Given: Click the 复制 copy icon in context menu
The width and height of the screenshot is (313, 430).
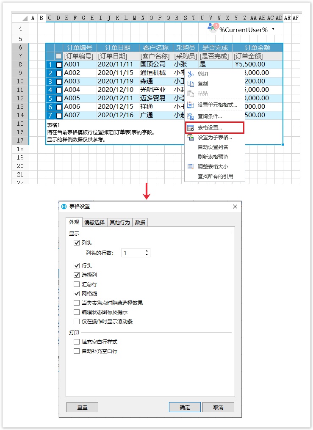Looking at the screenshot, I should point(191,84).
